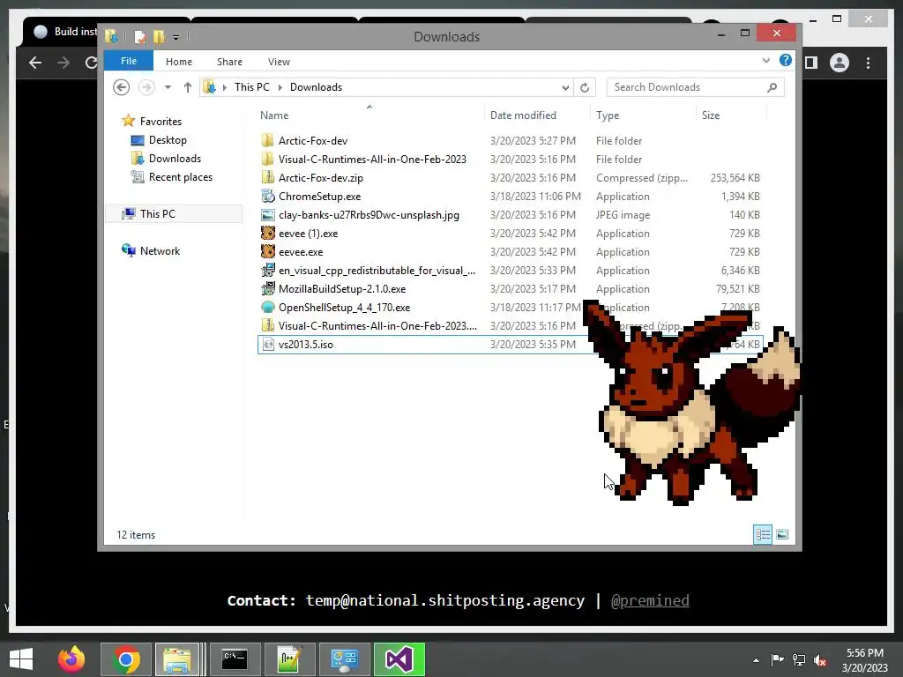The width and height of the screenshot is (903, 677).
Task: Click the OpenShellSetup_4_4_170.exe icon
Action: point(268,307)
